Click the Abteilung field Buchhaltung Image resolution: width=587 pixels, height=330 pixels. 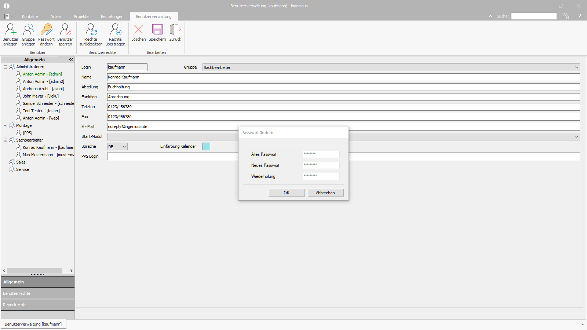click(343, 87)
